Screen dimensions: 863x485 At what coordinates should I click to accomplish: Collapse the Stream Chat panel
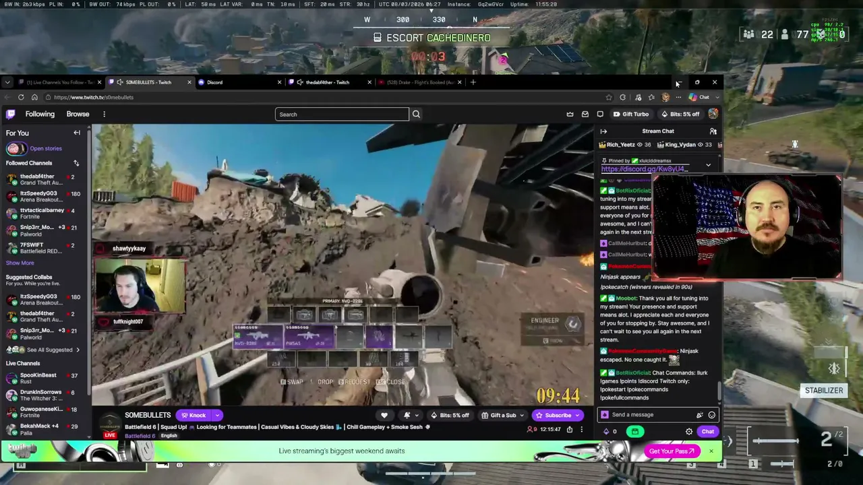603,131
